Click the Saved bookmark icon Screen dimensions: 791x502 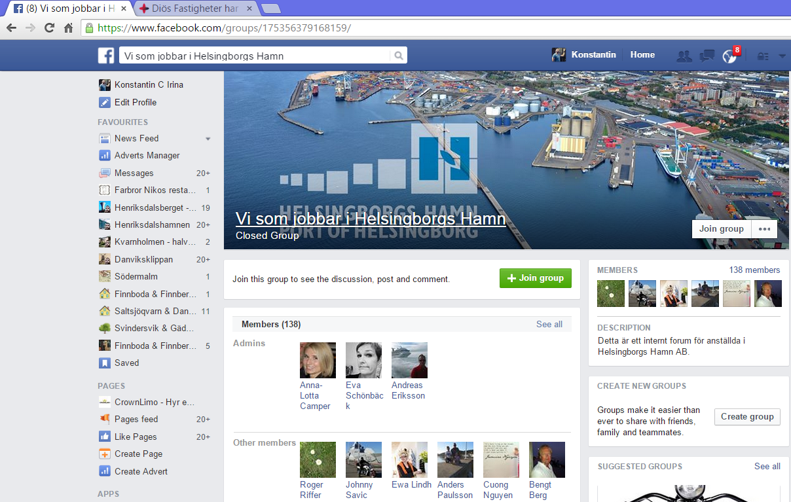[x=104, y=363]
